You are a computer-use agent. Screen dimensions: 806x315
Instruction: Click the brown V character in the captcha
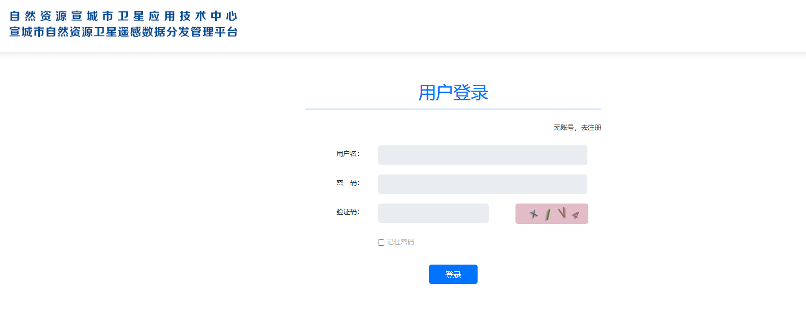(x=562, y=213)
